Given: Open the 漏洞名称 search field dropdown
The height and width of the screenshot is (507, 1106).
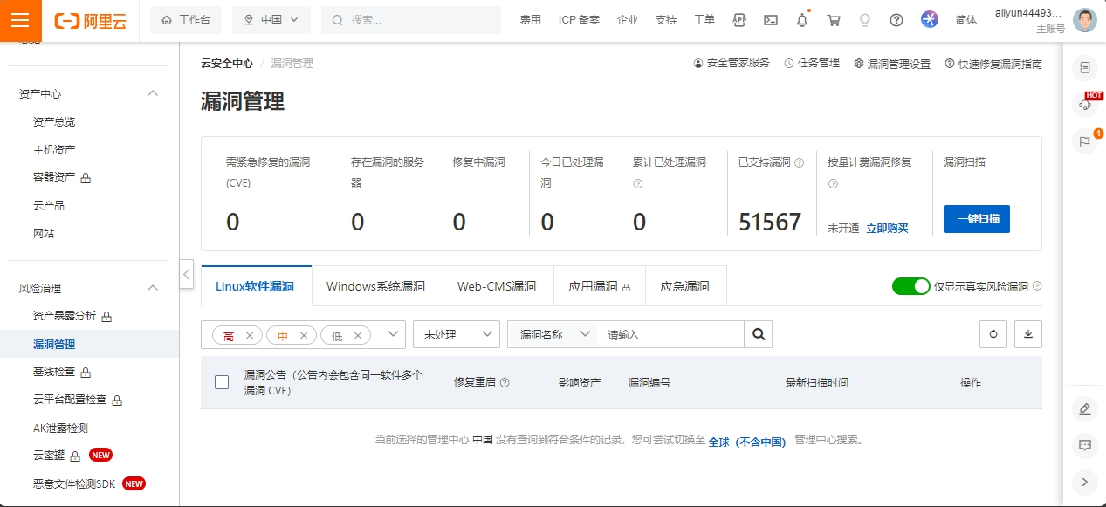Looking at the screenshot, I should [x=552, y=333].
